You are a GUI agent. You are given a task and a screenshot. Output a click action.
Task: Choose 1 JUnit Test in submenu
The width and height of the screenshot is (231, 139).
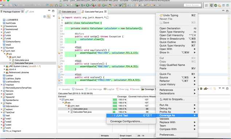tap(131, 115)
